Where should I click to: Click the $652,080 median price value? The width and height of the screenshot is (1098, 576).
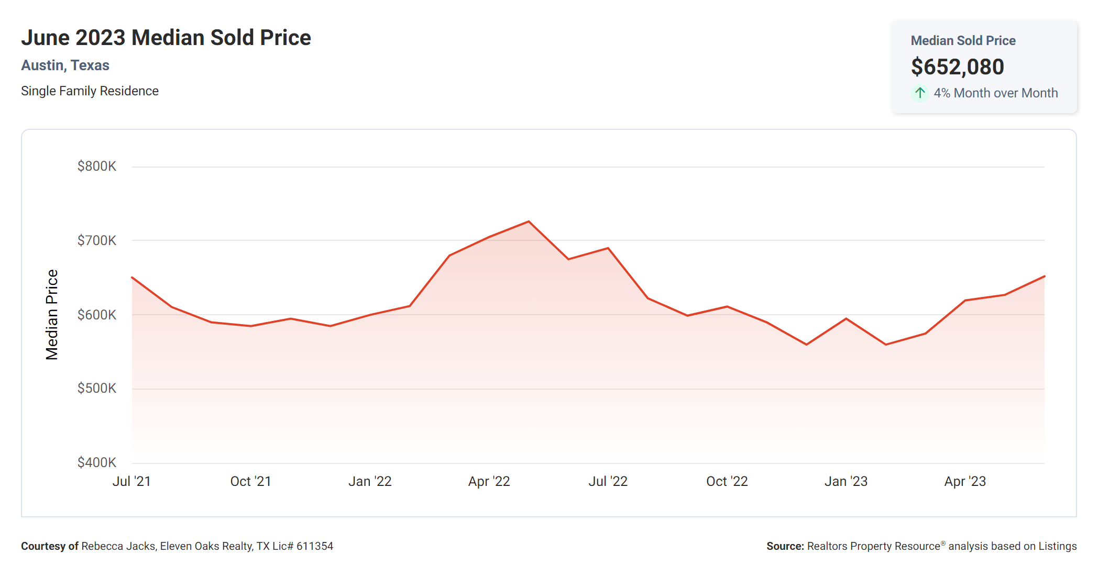point(957,67)
